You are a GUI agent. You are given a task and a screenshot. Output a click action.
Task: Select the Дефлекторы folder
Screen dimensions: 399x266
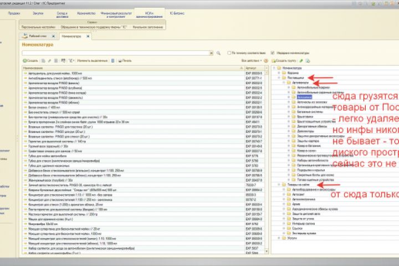coord(305,131)
